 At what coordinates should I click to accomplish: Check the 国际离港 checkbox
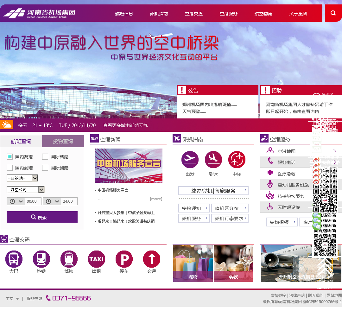click(45, 156)
